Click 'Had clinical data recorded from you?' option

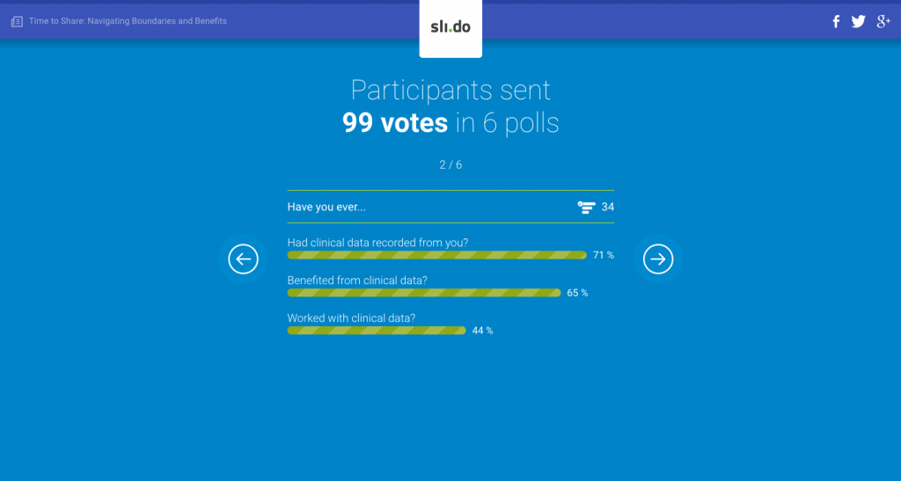377,243
